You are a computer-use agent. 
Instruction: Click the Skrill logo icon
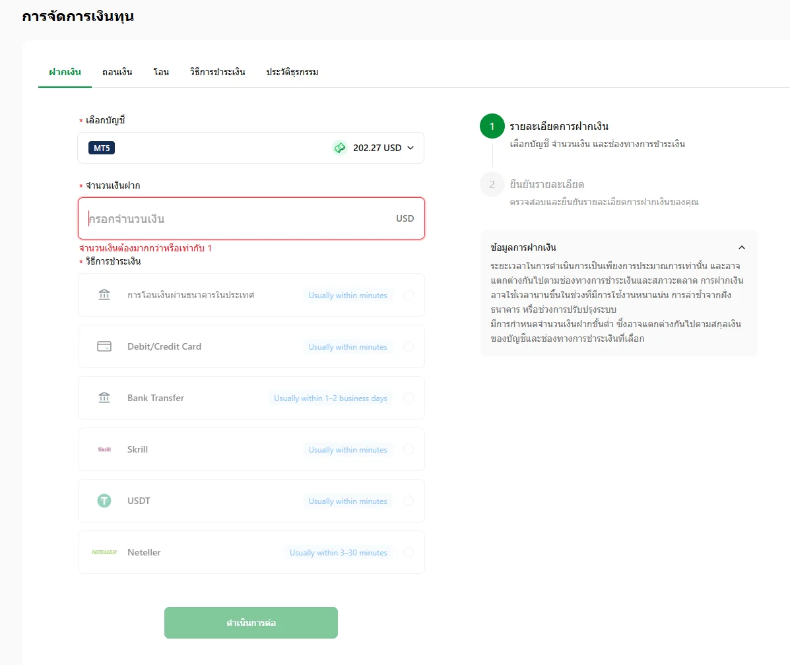point(104,449)
